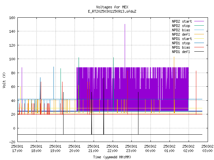Click the yellow NPD1 start legend line sample
The width and height of the screenshot is (214, 160).
[x=199, y=39]
